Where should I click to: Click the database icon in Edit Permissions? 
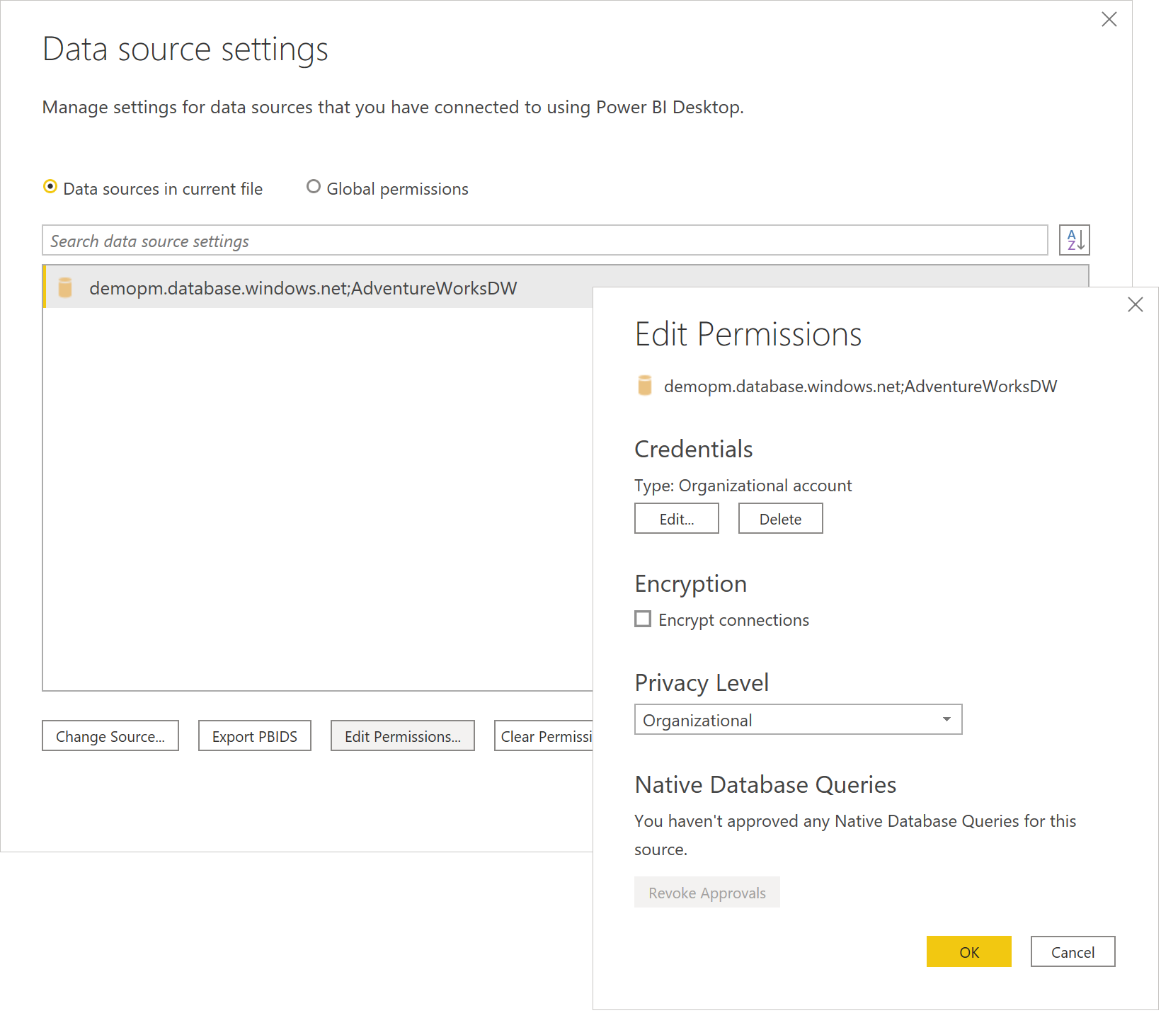click(x=644, y=386)
